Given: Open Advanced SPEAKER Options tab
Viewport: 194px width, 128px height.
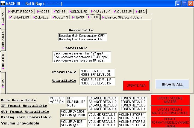Looking at the screenshot, I should (x=122, y=17).
